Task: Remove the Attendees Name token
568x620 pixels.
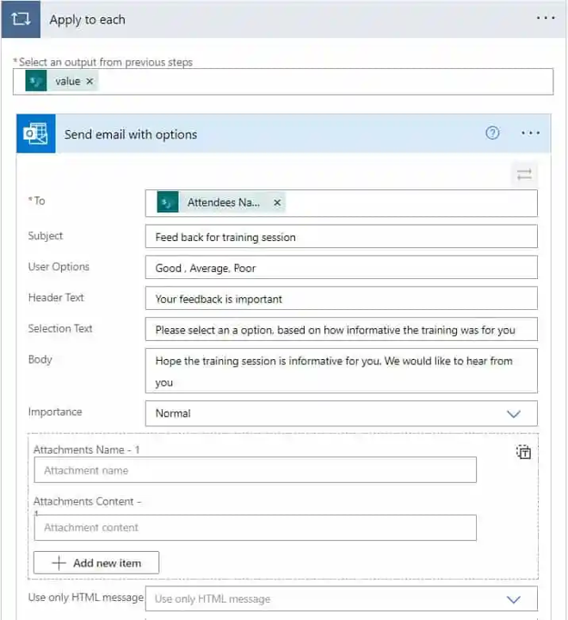Action: [x=277, y=203]
